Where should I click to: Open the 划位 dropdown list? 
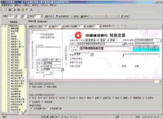tap(42, 16)
